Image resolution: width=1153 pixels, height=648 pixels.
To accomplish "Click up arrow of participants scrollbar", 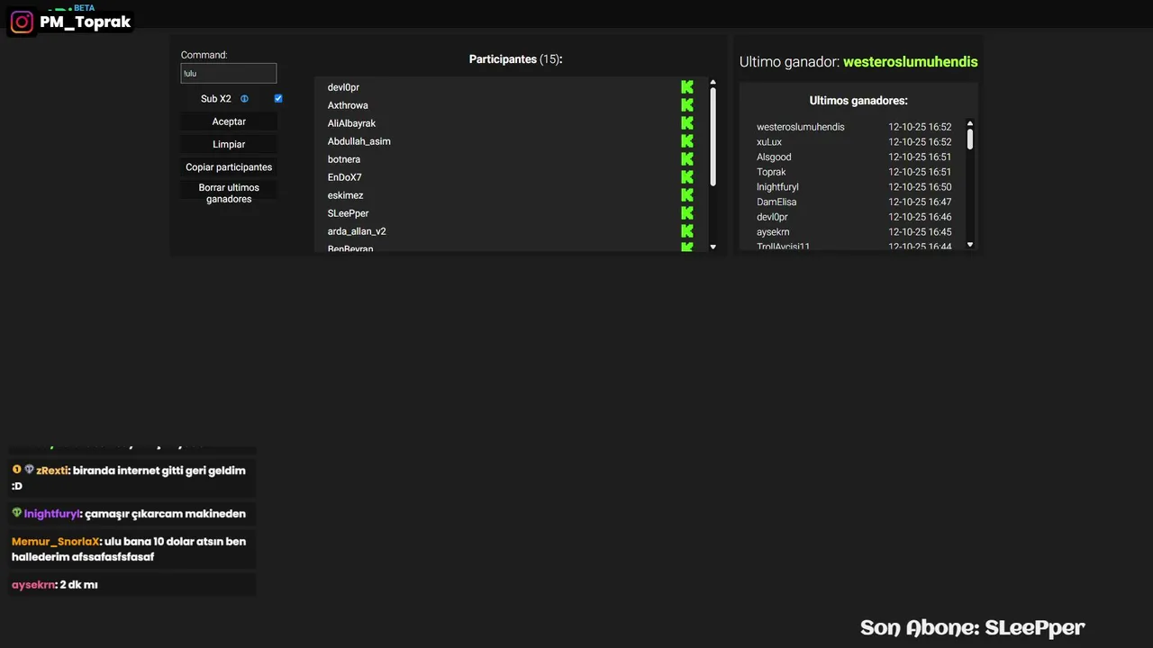I will (x=713, y=83).
